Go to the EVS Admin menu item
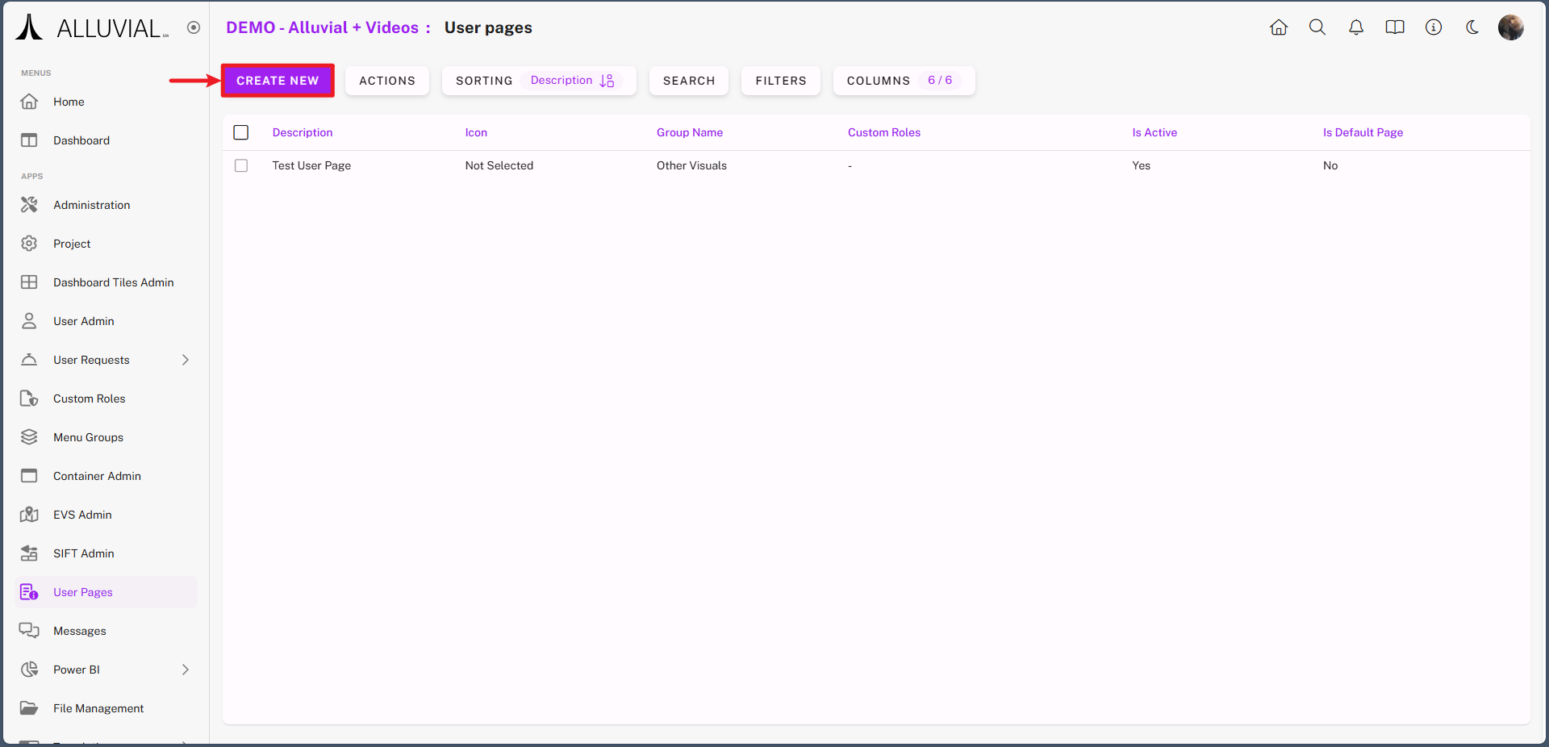This screenshot has height=747, width=1549. [82, 515]
